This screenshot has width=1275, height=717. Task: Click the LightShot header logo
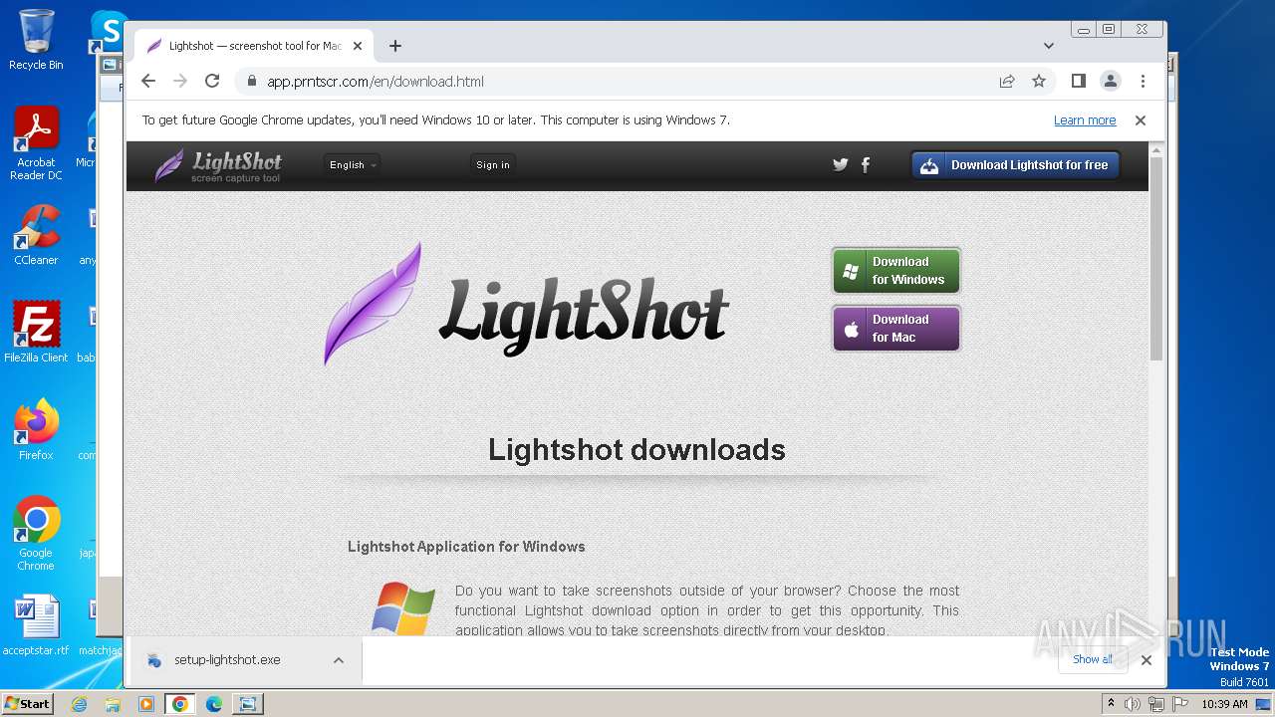[x=218, y=165]
